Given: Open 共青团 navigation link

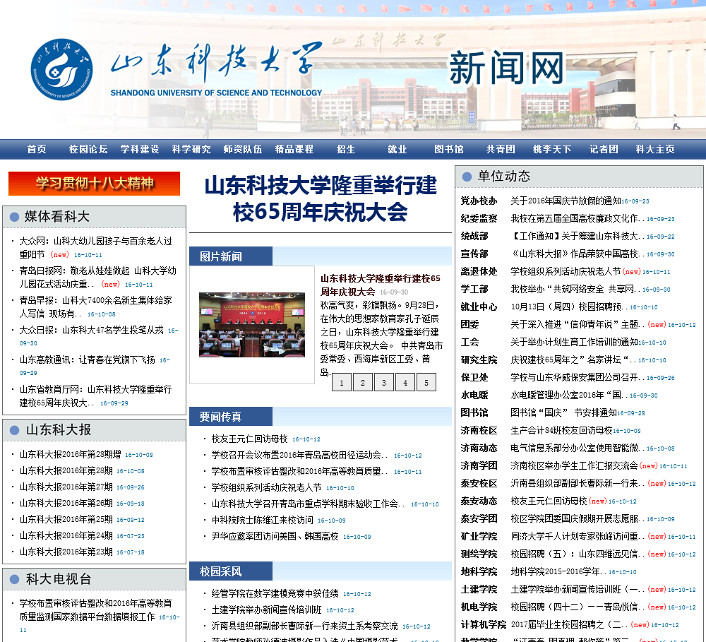Looking at the screenshot, I should [501, 149].
